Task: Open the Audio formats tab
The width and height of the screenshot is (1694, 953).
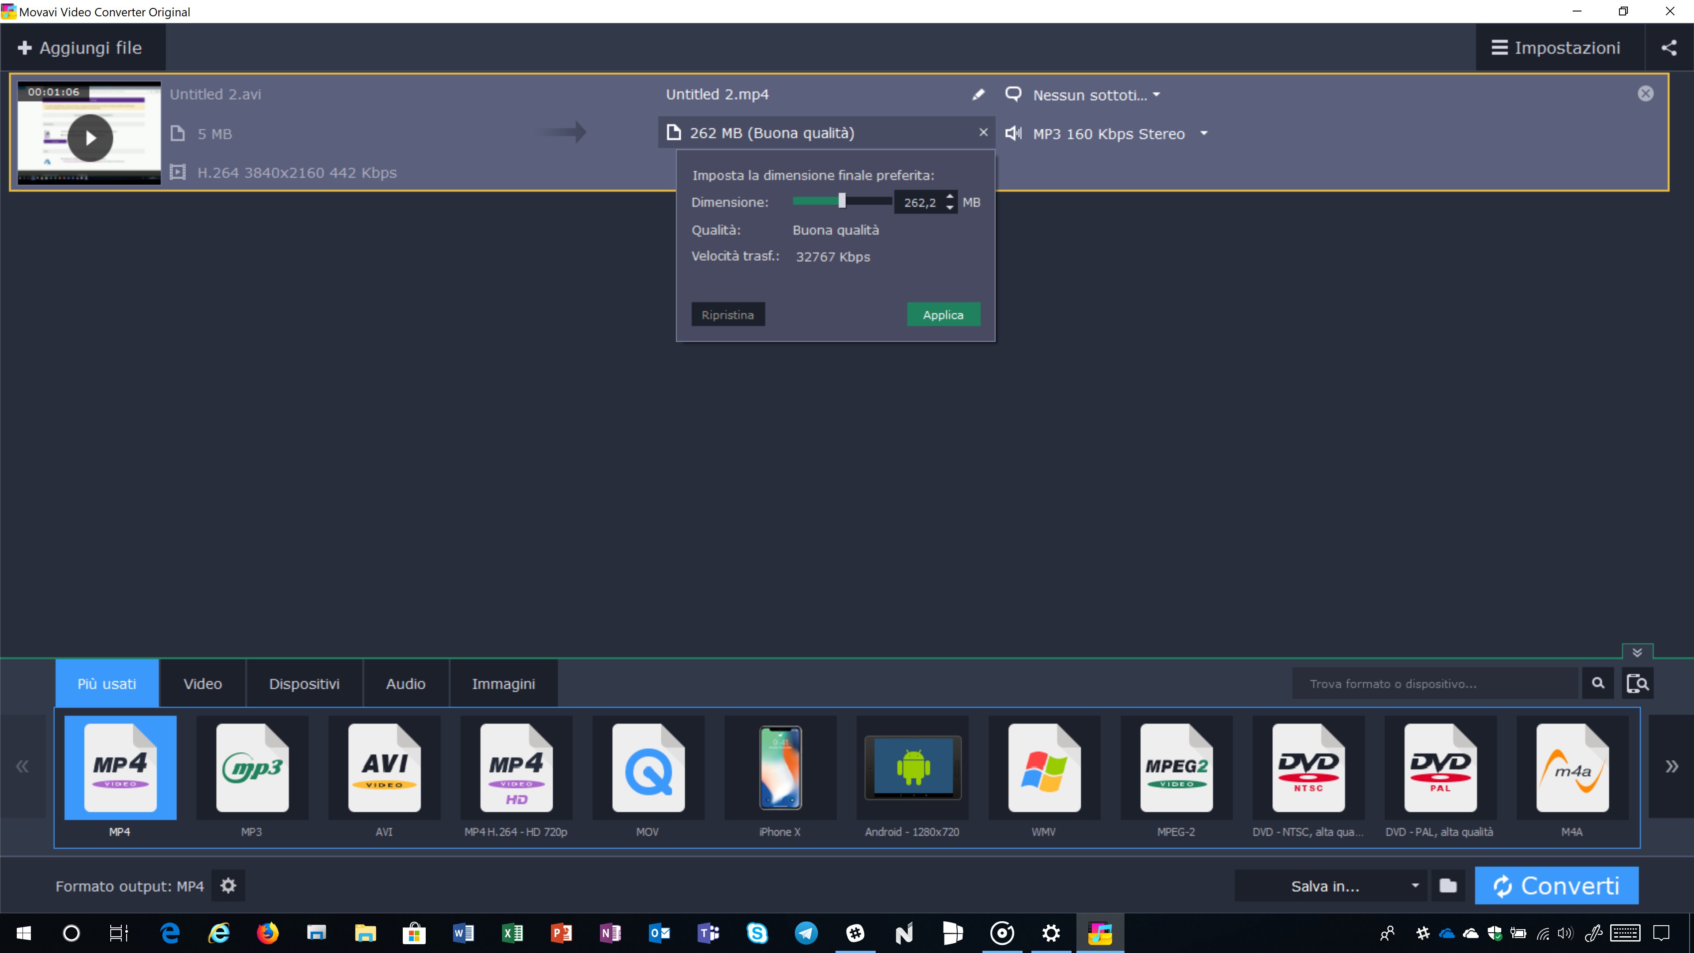Action: point(405,684)
